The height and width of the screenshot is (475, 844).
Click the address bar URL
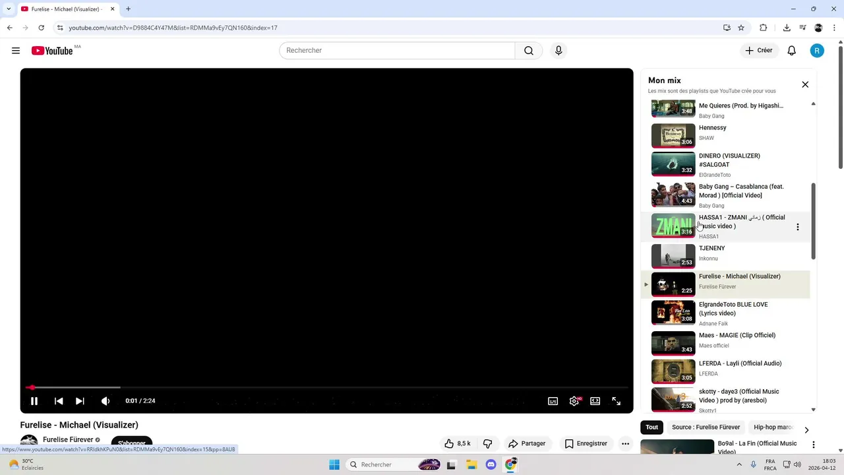(x=173, y=28)
